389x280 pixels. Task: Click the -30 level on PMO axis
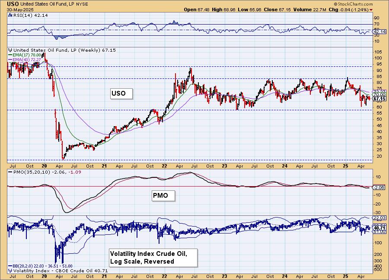click(377, 212)
